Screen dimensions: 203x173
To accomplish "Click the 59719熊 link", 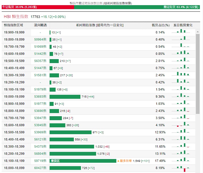I will pyautogui.click(x=40, y=161).
